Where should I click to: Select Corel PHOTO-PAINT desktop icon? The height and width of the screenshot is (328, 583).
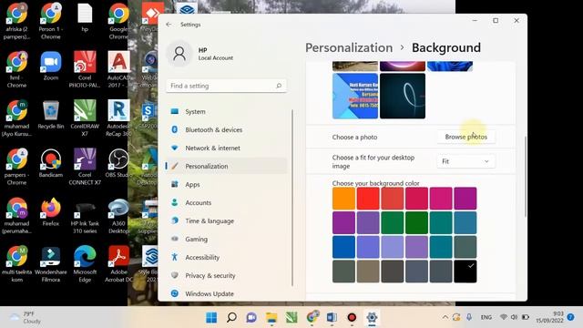[x=85, y=69]
